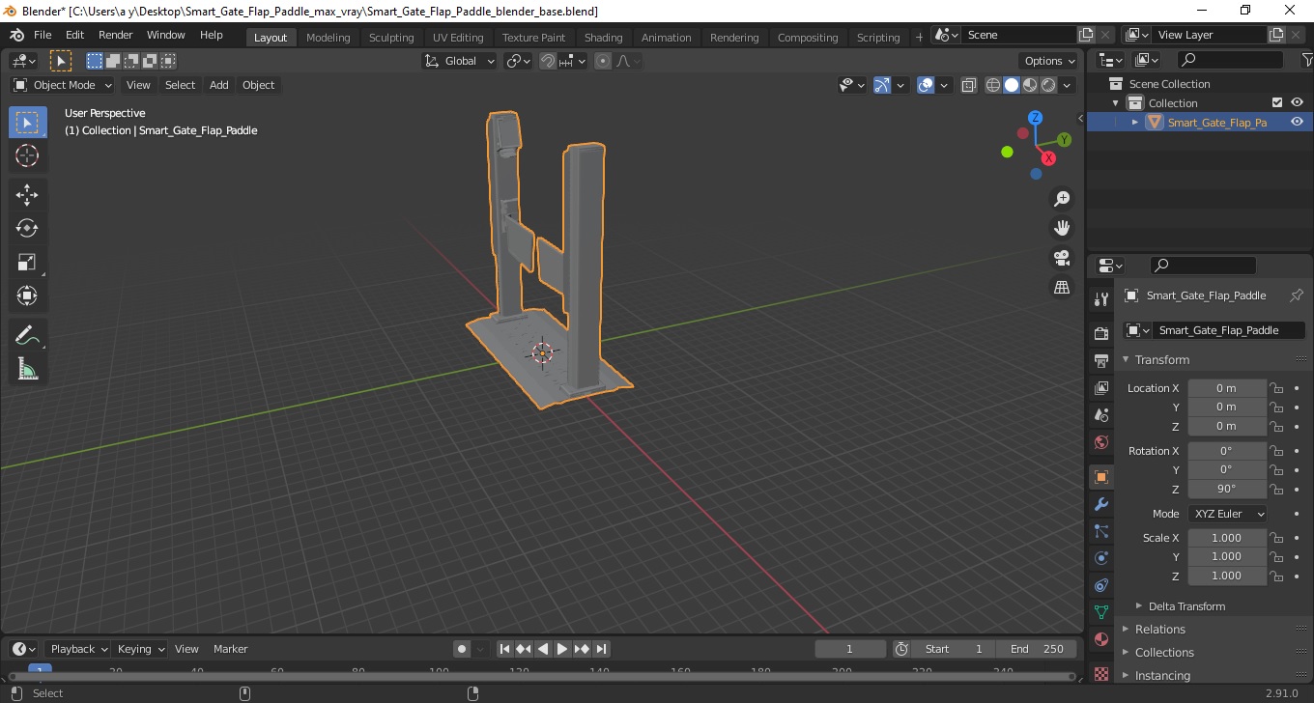The image size is (1314, 703).
Task: Toggle proportional editing button
Action: coord(603,61)
